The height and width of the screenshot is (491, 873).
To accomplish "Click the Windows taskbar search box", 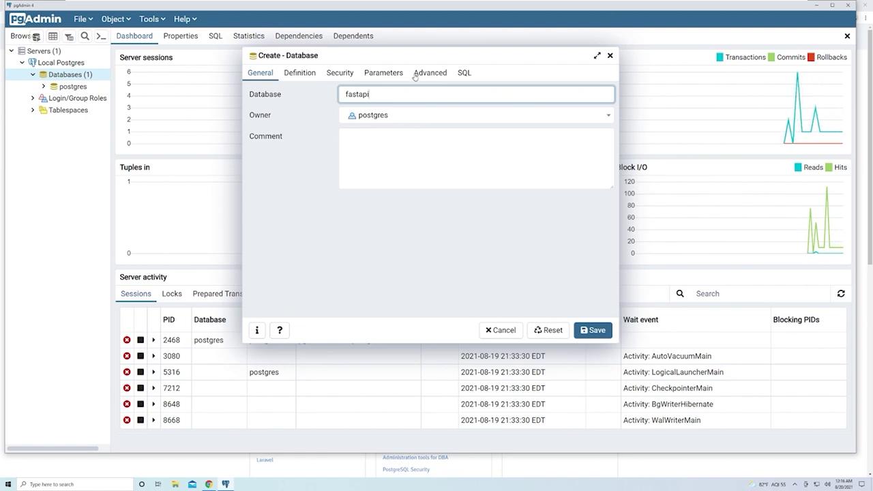I will [74, 484].
